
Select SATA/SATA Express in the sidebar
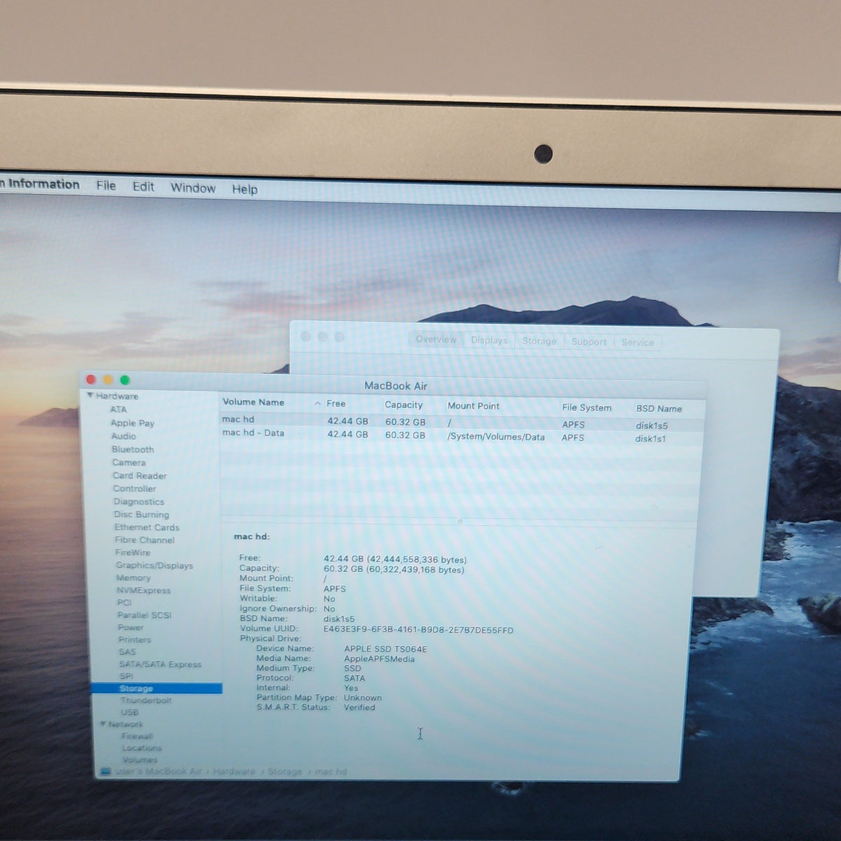(160, 664)
